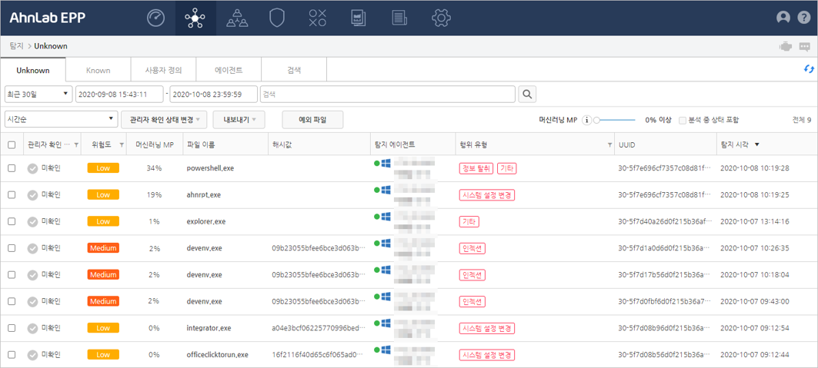Click the 검색 search input field
Screen dimensions: 818x368
(387, 94)
